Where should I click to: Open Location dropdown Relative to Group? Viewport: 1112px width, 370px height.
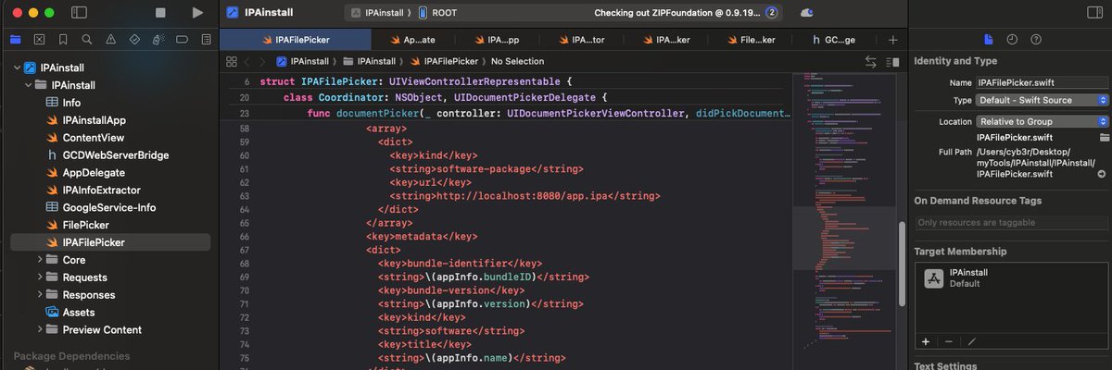click(x=1042, y=121)
